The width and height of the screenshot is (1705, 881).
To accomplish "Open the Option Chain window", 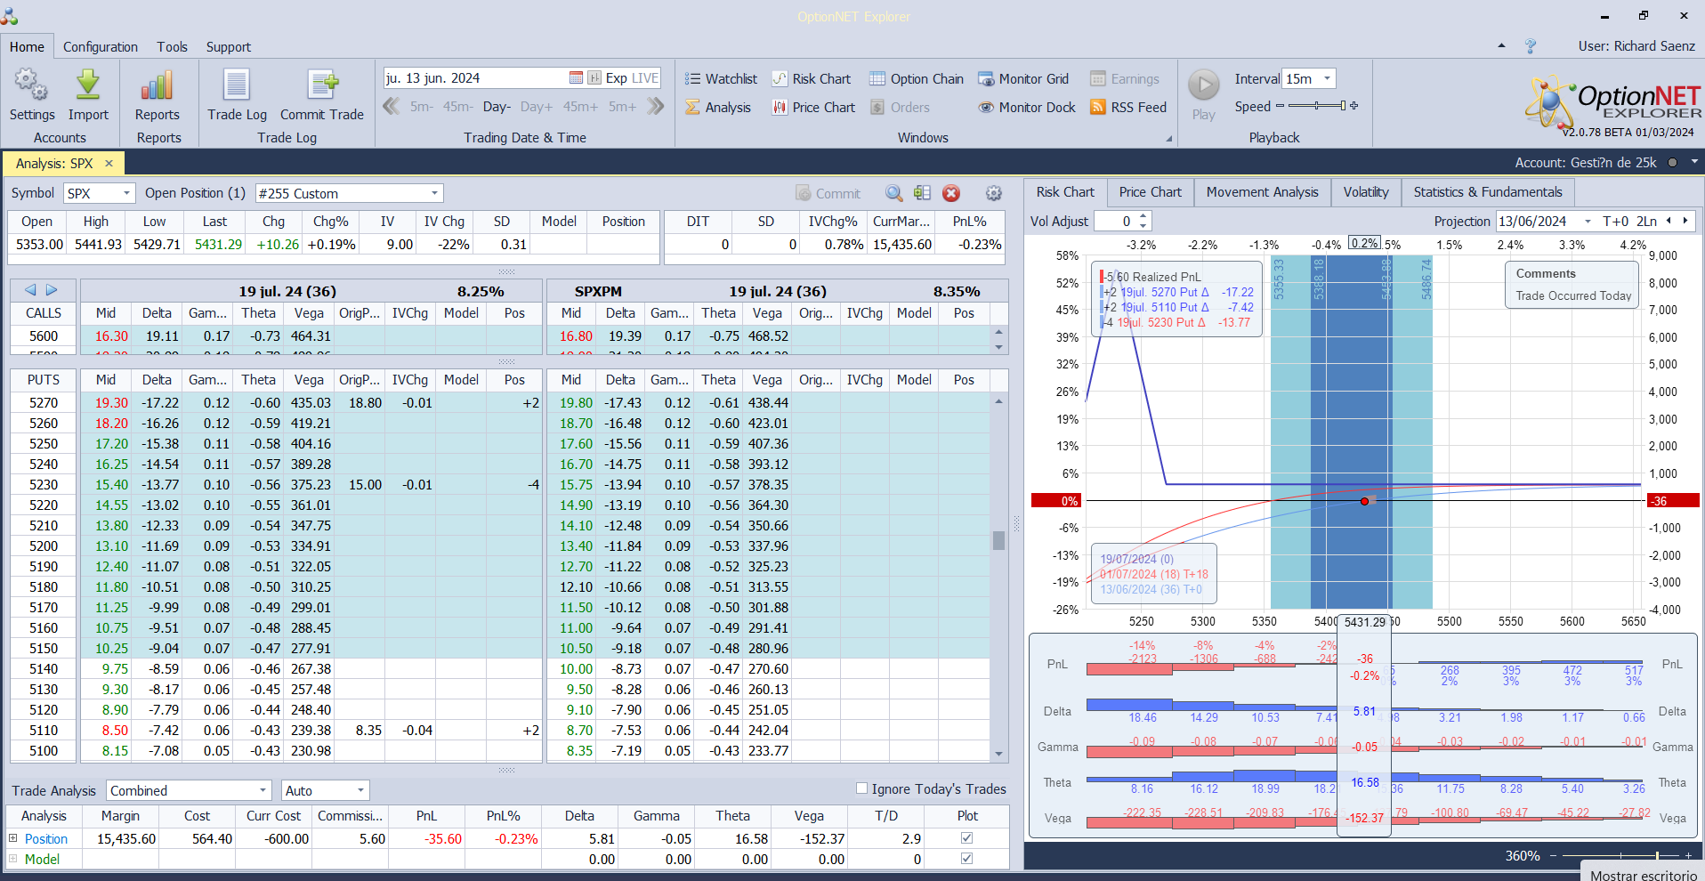I will pyautogui.click(x=917, y=79).
